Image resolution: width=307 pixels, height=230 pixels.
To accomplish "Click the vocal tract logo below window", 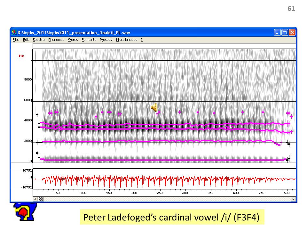I will click(x=25, y=211).
